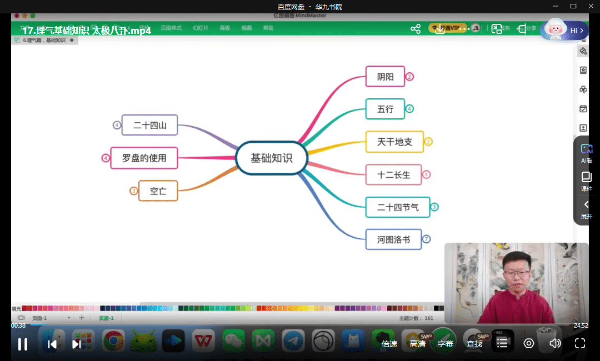Click the 查找 search button
This screenshot has height=361, width=600.
pyautogui.click(x=474, y=344)
